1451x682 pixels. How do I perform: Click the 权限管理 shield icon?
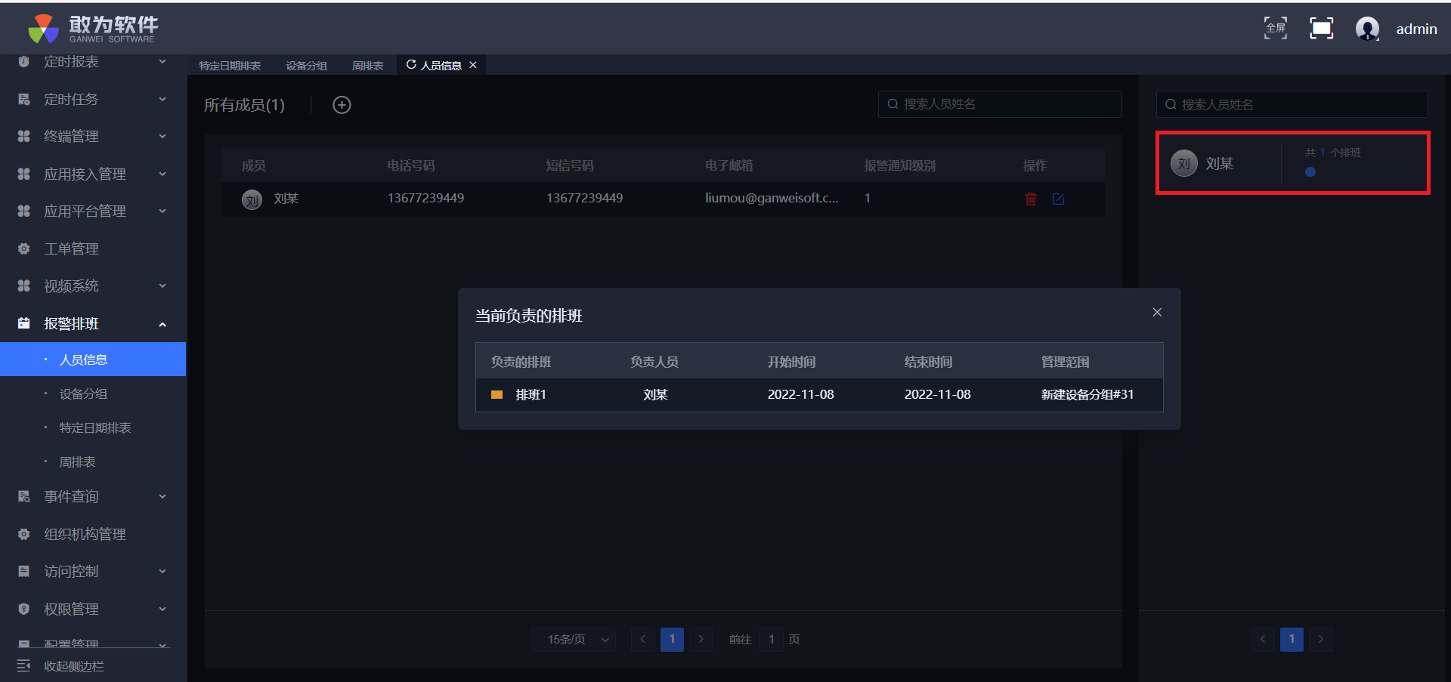click(x=24, y=609)
